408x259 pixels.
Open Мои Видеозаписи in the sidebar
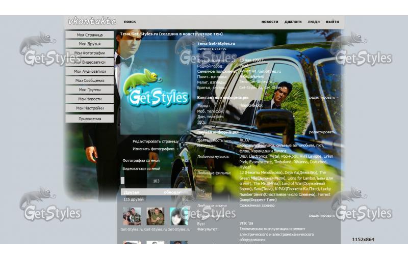click(x=90, y=62)
